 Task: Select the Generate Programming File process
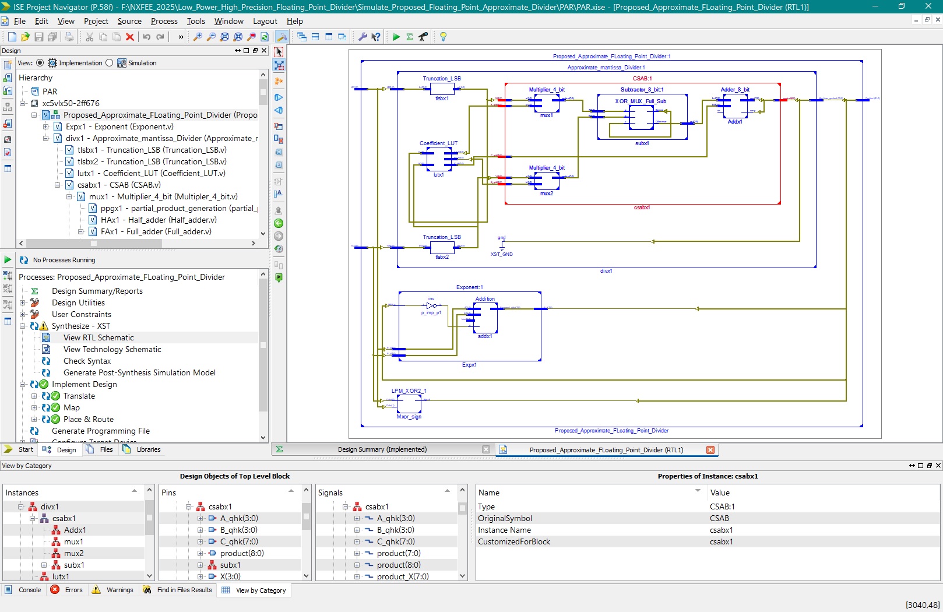pyautogui.click(x=100, y=431)
